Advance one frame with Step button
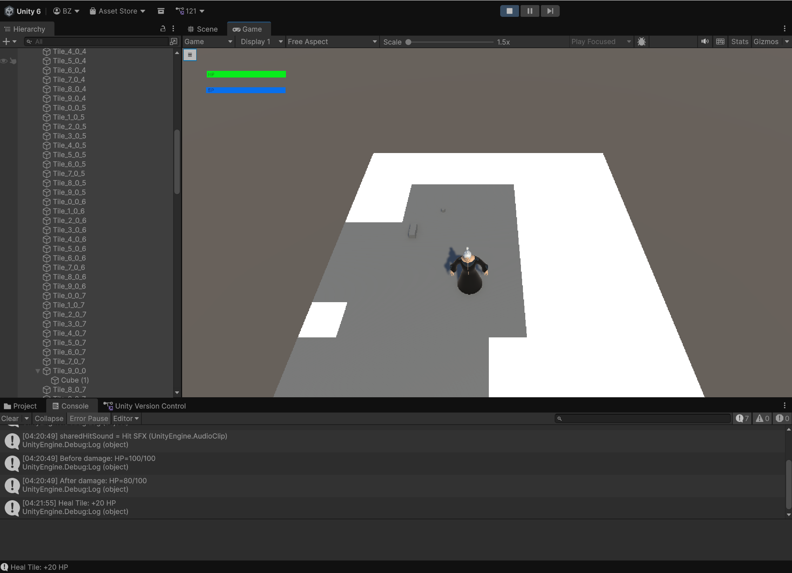The height and width of the screenshot is (573, 792). [x=550, y=11]
